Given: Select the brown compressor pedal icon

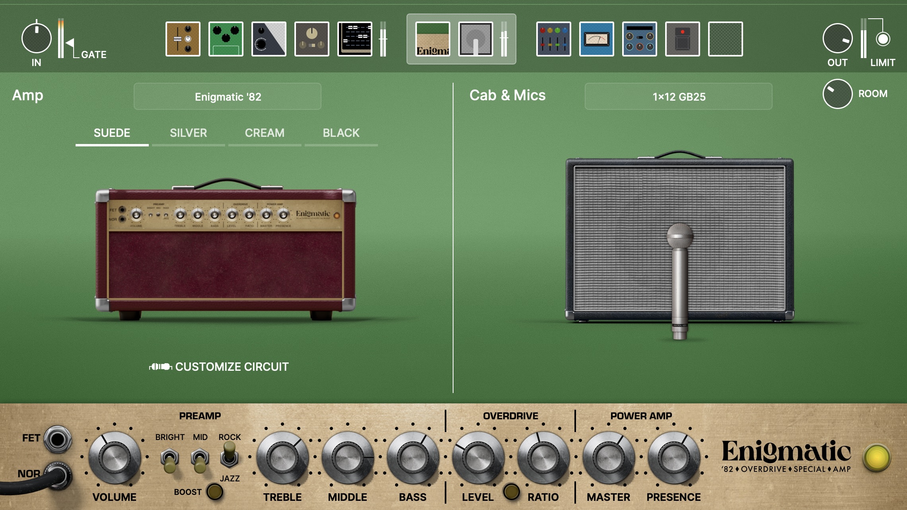Looking at the screenshot, I should 183,39.
